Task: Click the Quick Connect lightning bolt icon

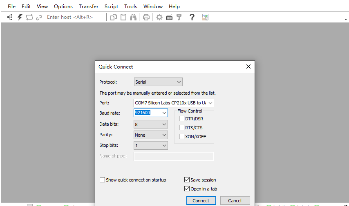Action: [20, 17]
